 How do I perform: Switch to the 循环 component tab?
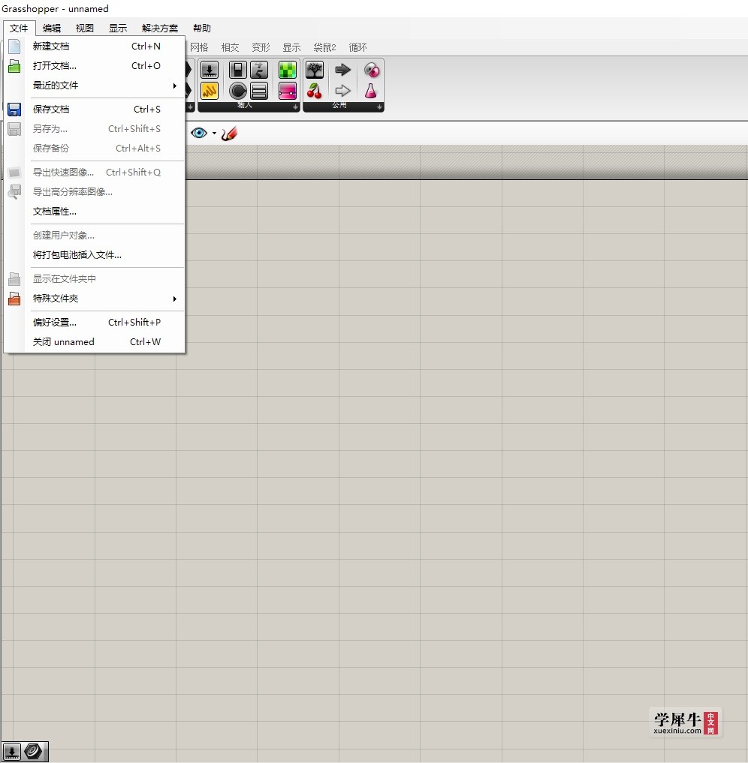(358, 47)
